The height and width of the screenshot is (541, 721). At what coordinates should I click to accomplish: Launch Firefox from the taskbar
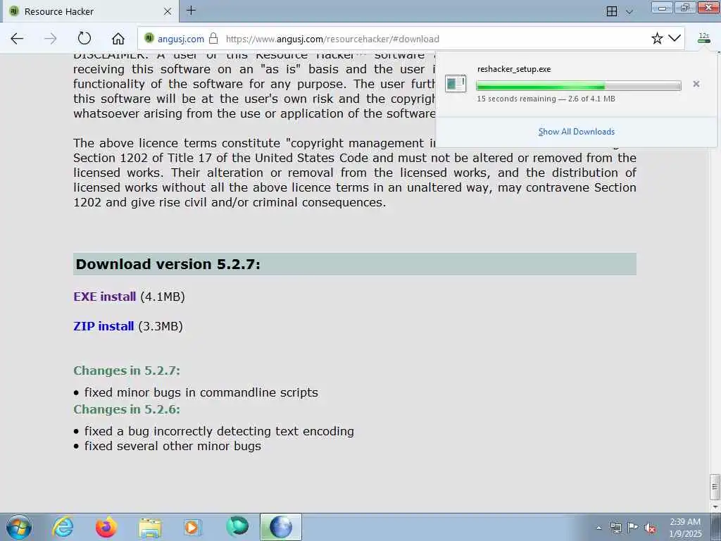coord(106,527)
